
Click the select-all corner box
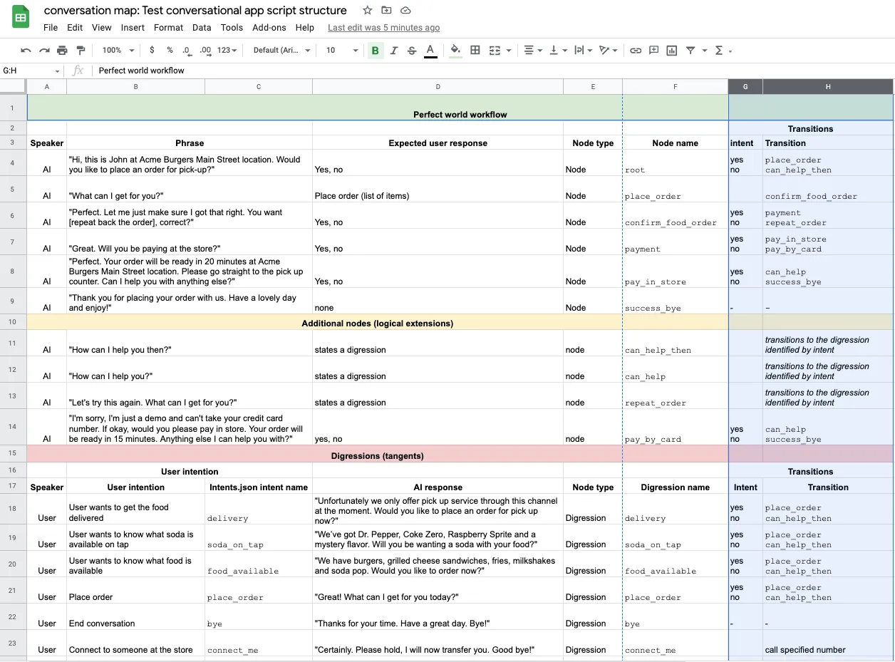(13, 86)
